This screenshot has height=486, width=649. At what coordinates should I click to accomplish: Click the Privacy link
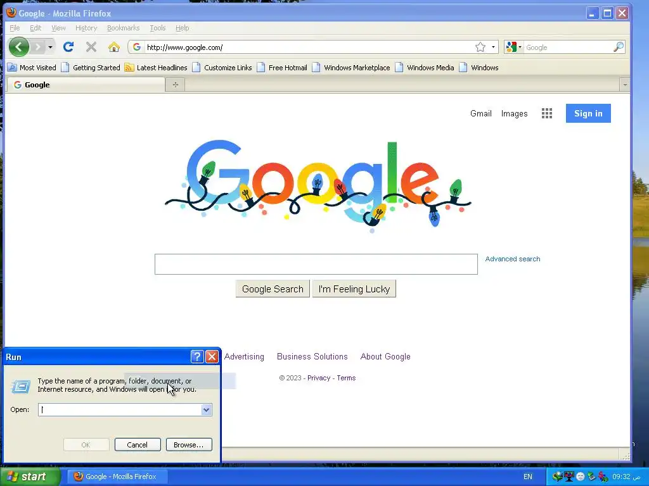click(x=319, y=378)
